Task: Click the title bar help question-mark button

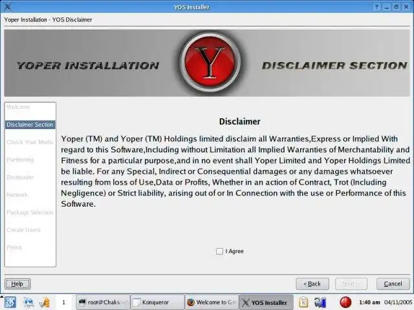Action: point(376,7)
